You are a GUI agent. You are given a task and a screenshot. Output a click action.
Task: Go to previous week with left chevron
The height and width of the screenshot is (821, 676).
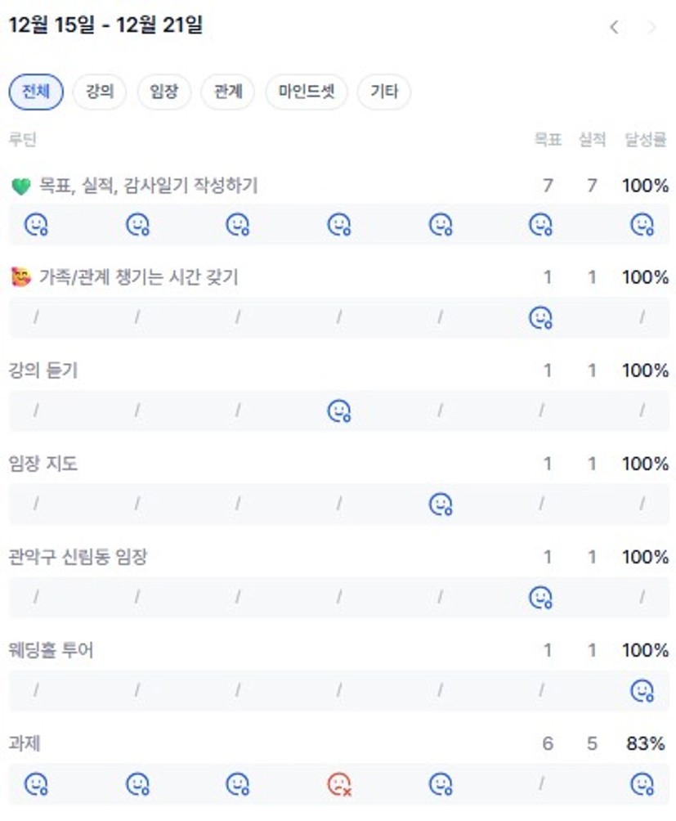pyautogui.click(x=614, y=27)
